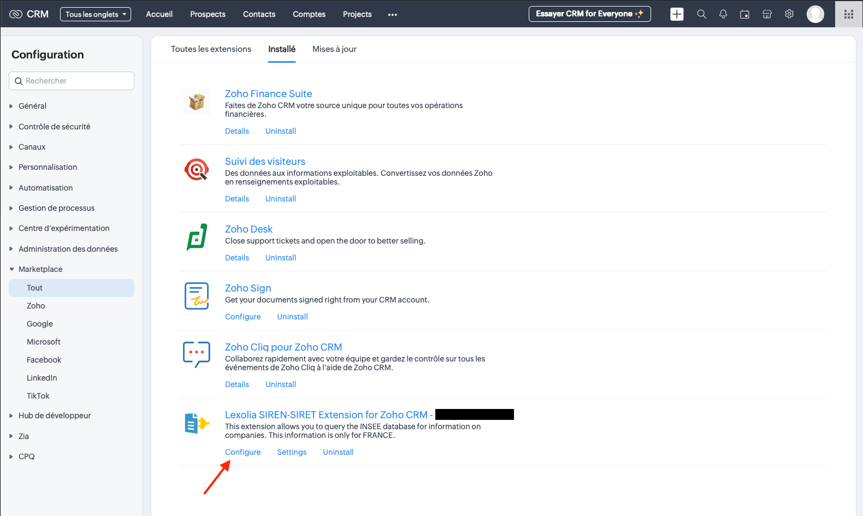Viewport: 863px width, 516px height.
Task: Click the Zoho Desk green logo icon
Action: click(x=197, y=237)
